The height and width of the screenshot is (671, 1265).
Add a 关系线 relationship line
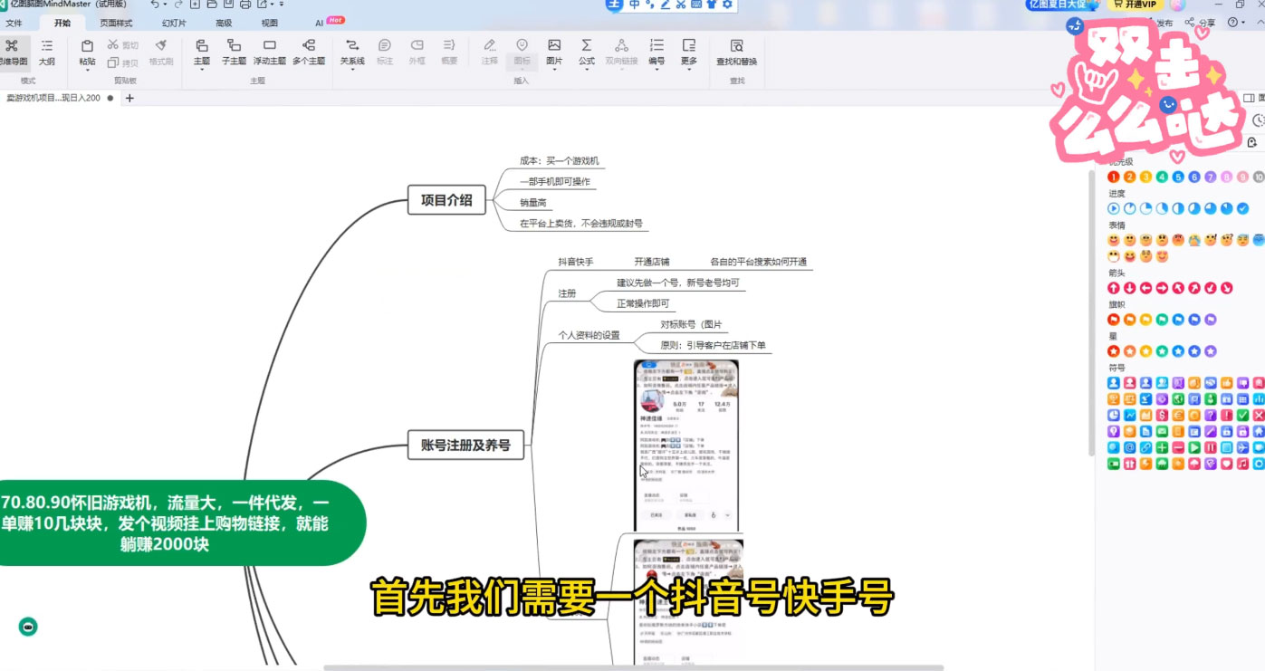point(352,52)
